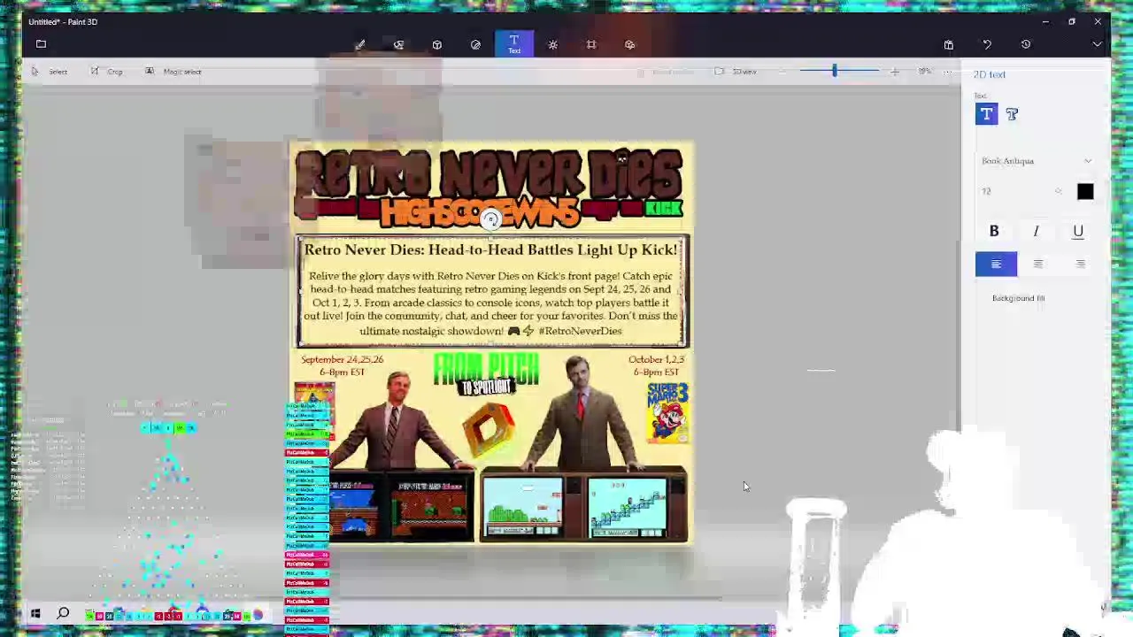Open the History panel icon
The image size is (1133, 637).
[x=1026, y=44]
